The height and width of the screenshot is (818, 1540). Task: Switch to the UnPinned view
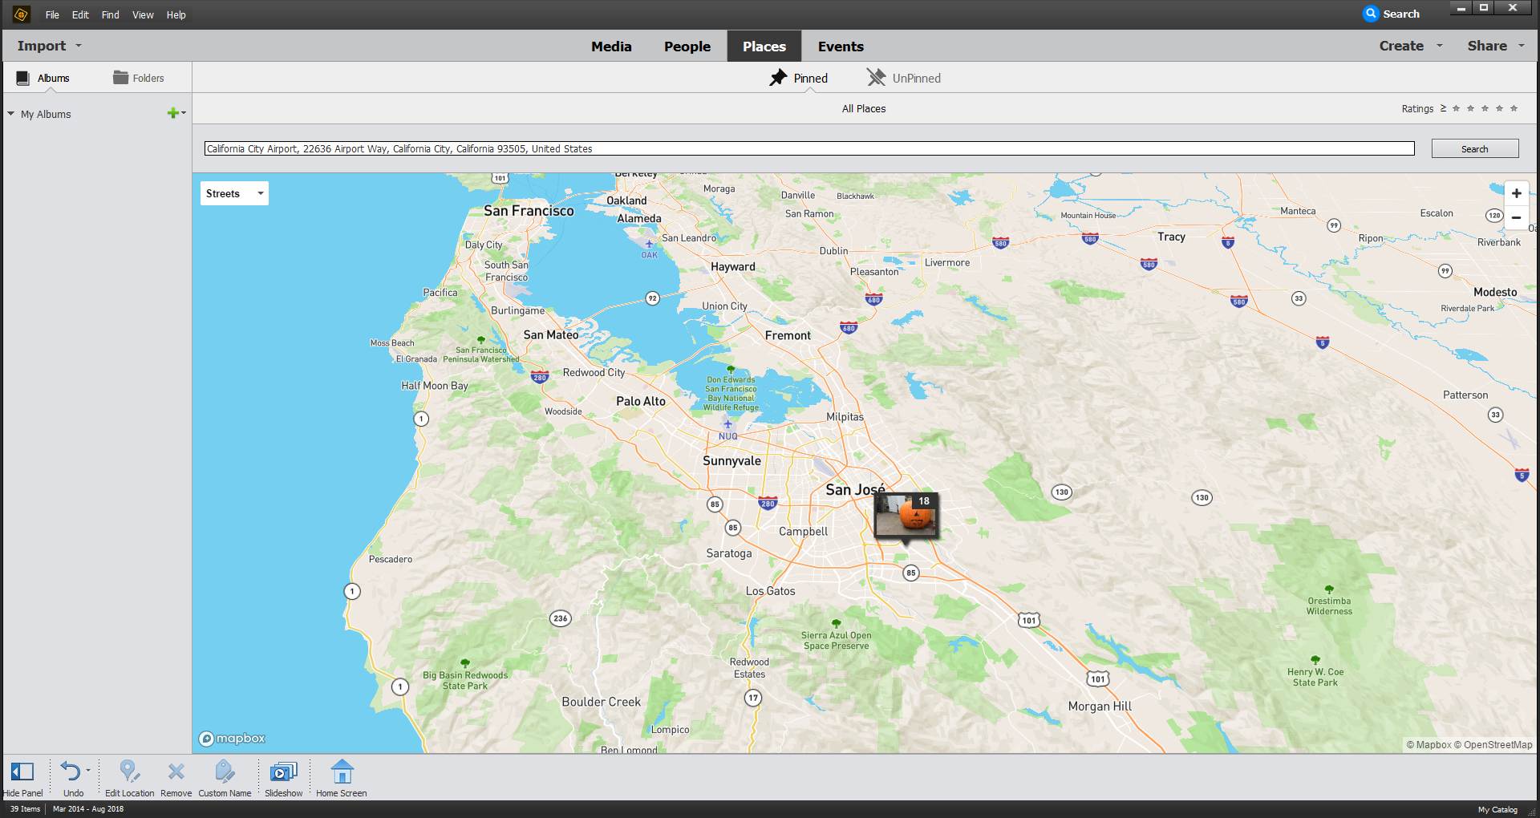click(x=904, y=78)
